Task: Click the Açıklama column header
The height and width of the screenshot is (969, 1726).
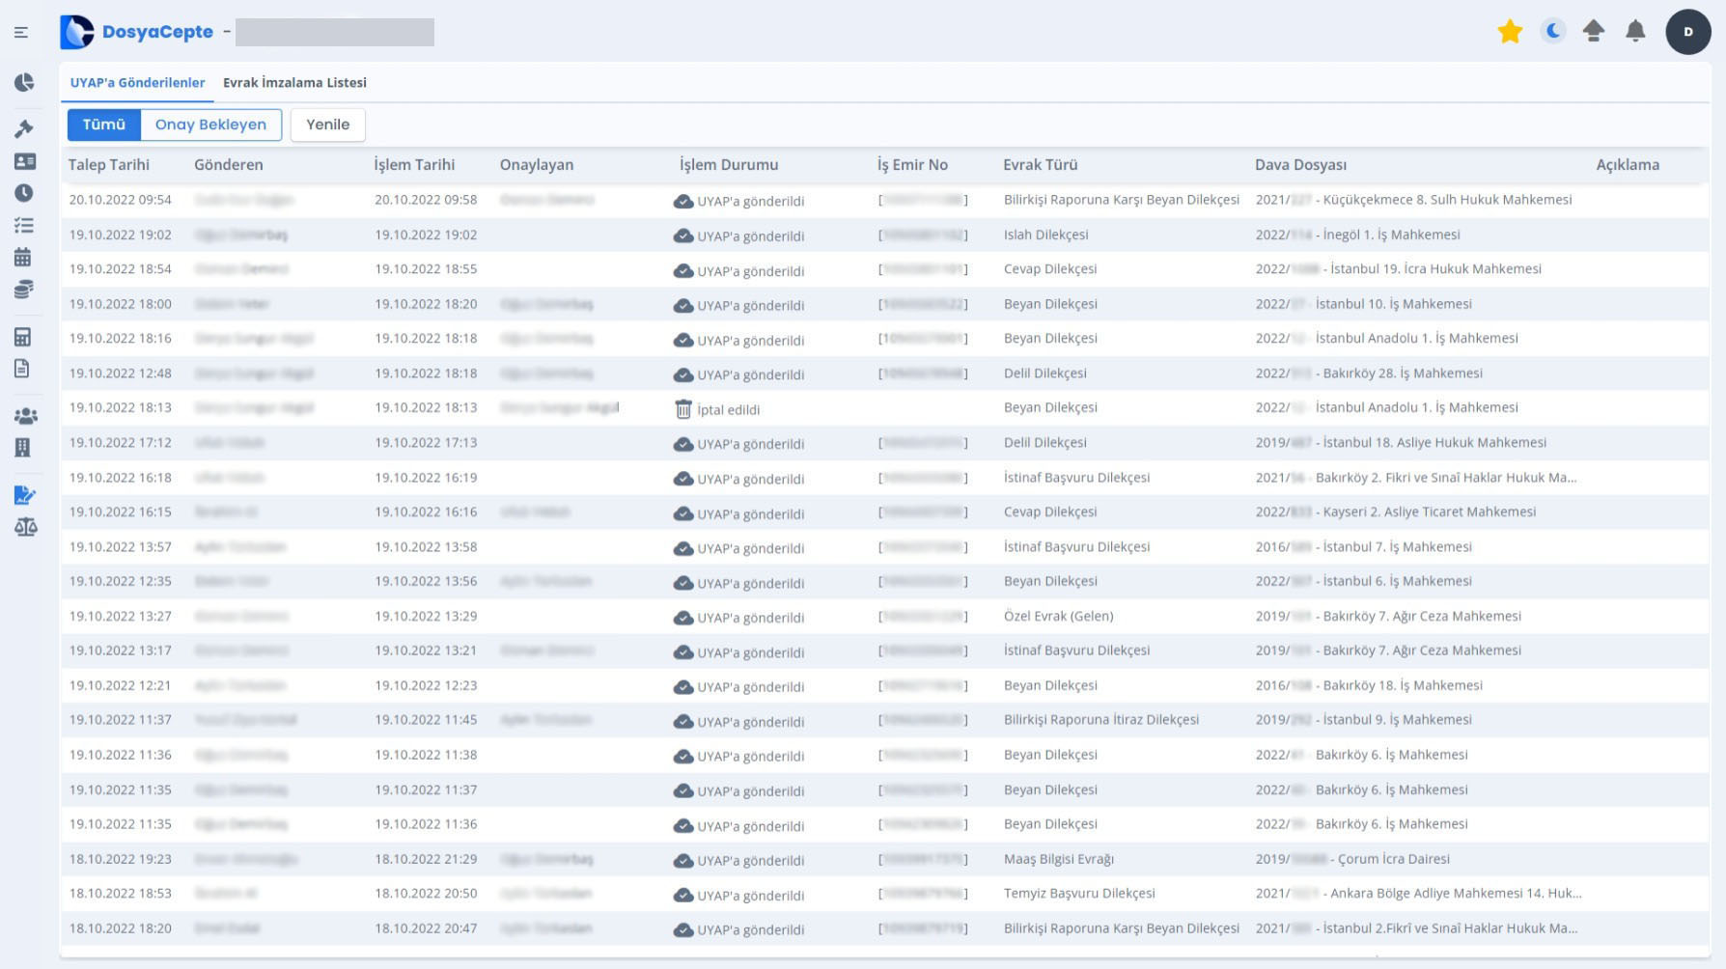Action: pos(1629,165)
